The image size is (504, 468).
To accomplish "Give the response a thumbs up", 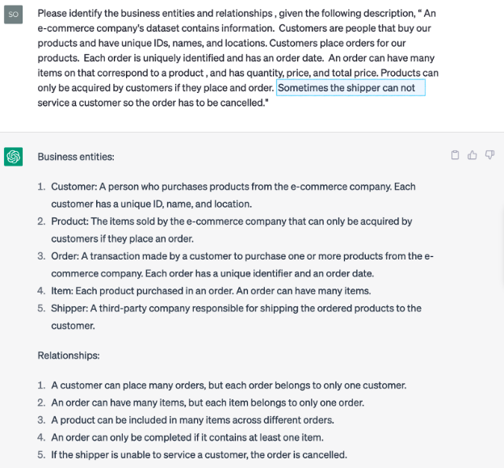I will point(472,155).
